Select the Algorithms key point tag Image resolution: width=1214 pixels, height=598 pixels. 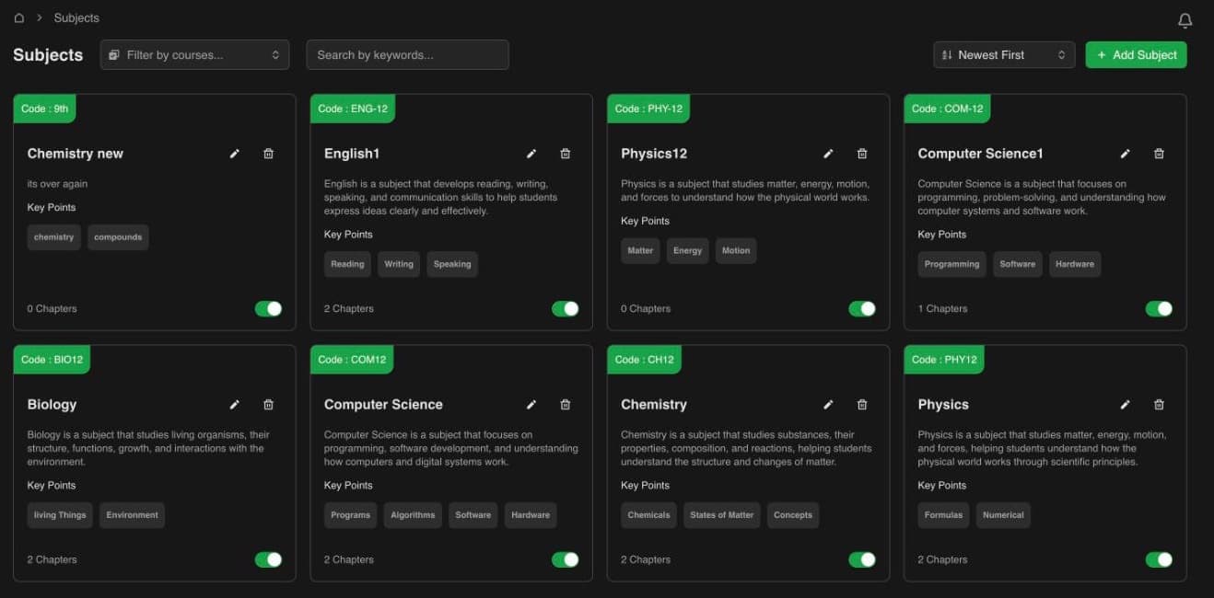[x=413, y=515]
